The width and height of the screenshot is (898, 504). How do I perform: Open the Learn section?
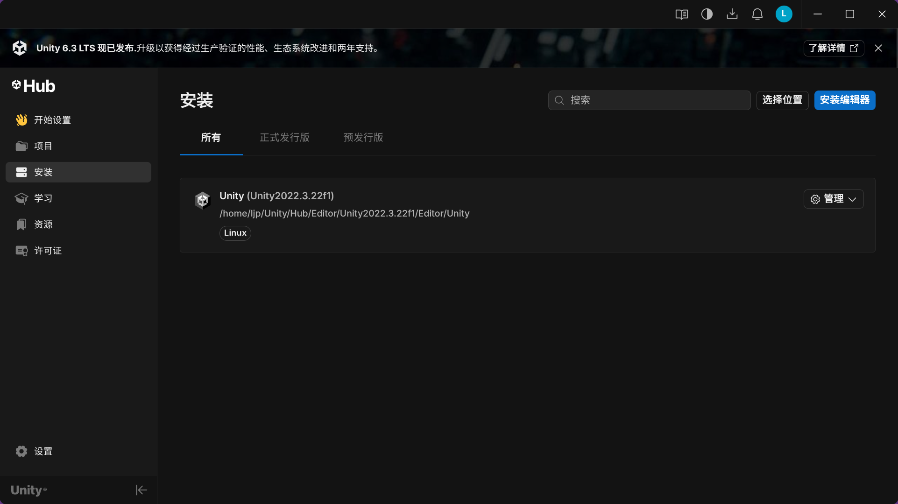43,198
